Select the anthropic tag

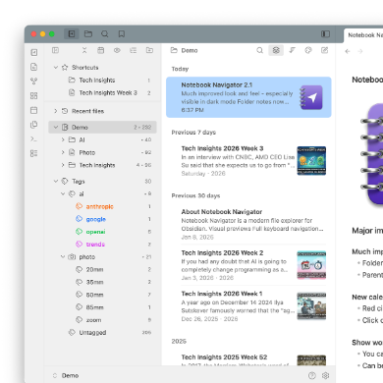pos(102,206)
